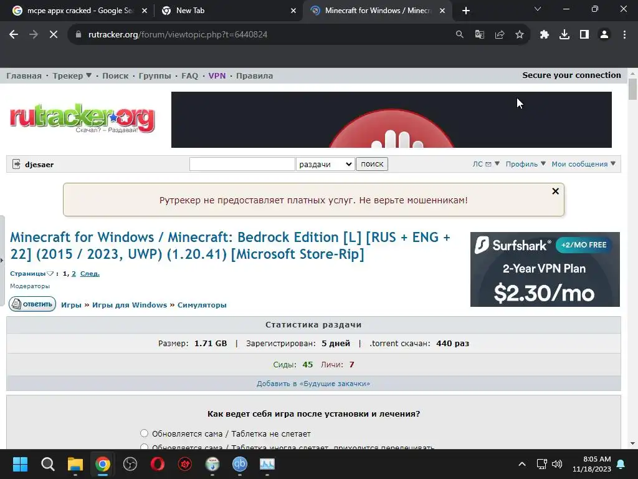Open the volume control in system tray

tap(557, 464)
